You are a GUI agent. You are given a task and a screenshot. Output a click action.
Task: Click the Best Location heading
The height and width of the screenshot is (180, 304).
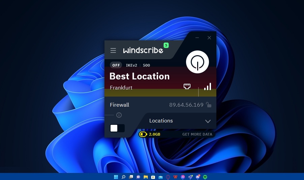click(140, 76)
